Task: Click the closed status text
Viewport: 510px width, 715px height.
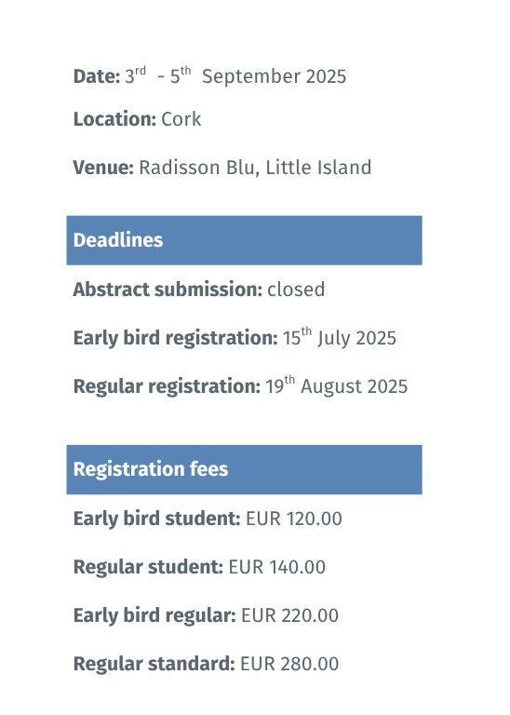Action: pos(296,290)
